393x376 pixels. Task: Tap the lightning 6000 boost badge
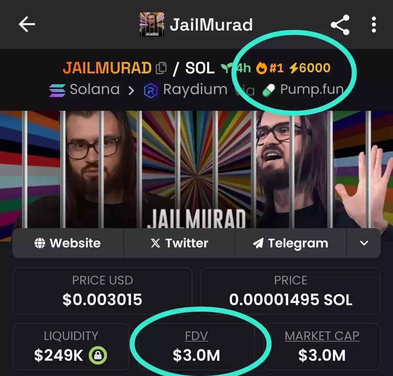pos(310,68)
